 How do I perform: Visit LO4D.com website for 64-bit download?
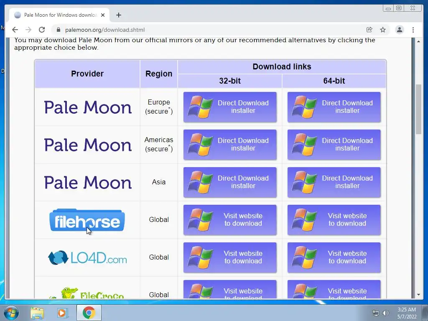pyautogui.click(x=334, y=257)
